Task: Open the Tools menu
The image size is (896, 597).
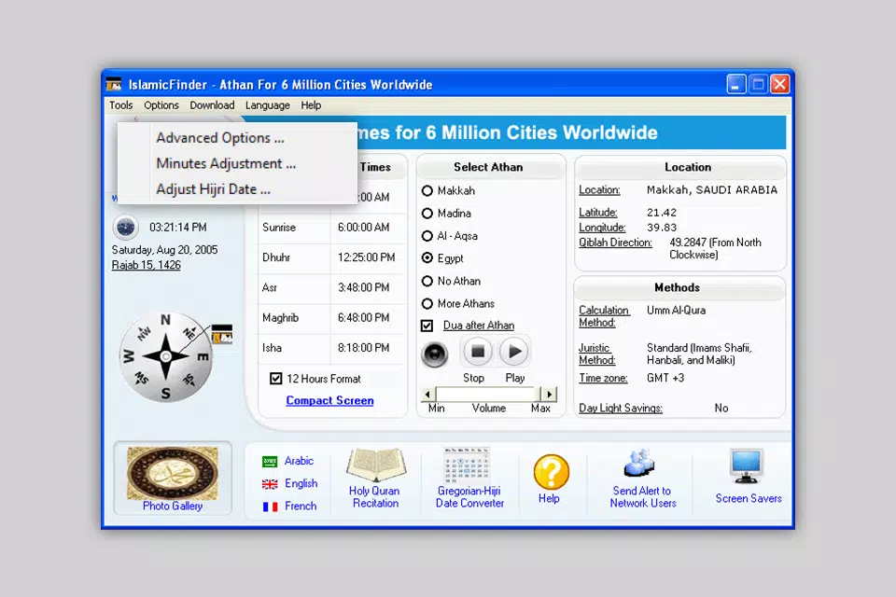Action: pyautogui.click(x=120, y=105)
